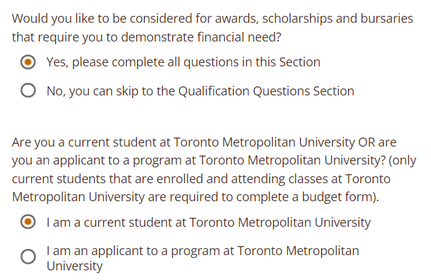Click 'I am an applicant to a program' label

(202, 251)
